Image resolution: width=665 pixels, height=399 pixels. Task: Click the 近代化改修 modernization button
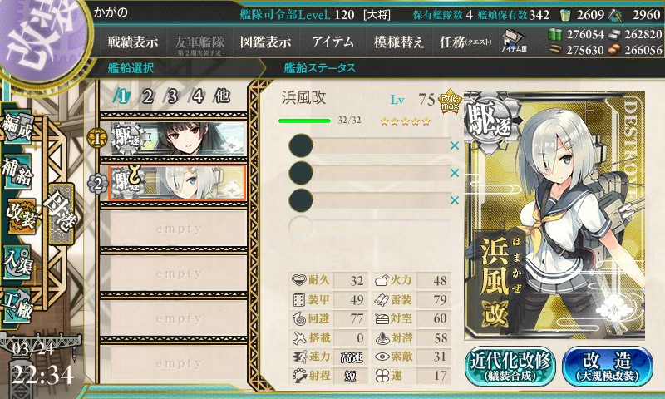pos(510,367)
